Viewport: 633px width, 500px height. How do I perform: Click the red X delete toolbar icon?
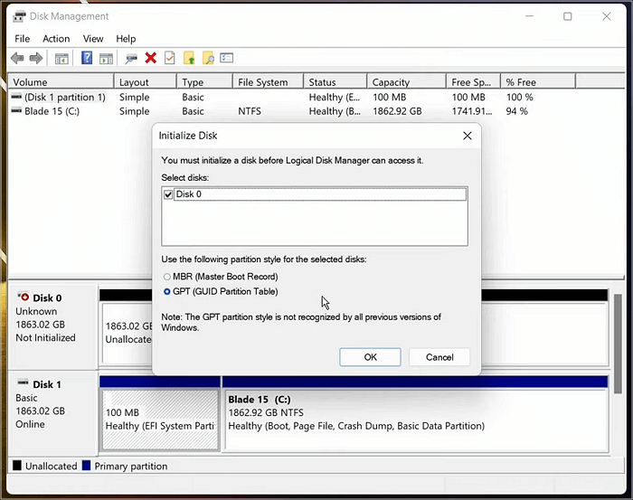pos(150,59)
